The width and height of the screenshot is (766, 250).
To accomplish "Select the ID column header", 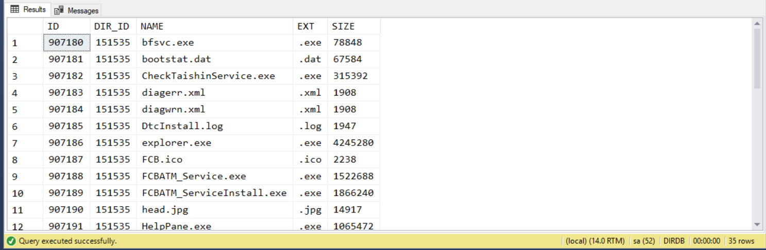I will coord(66,26).
